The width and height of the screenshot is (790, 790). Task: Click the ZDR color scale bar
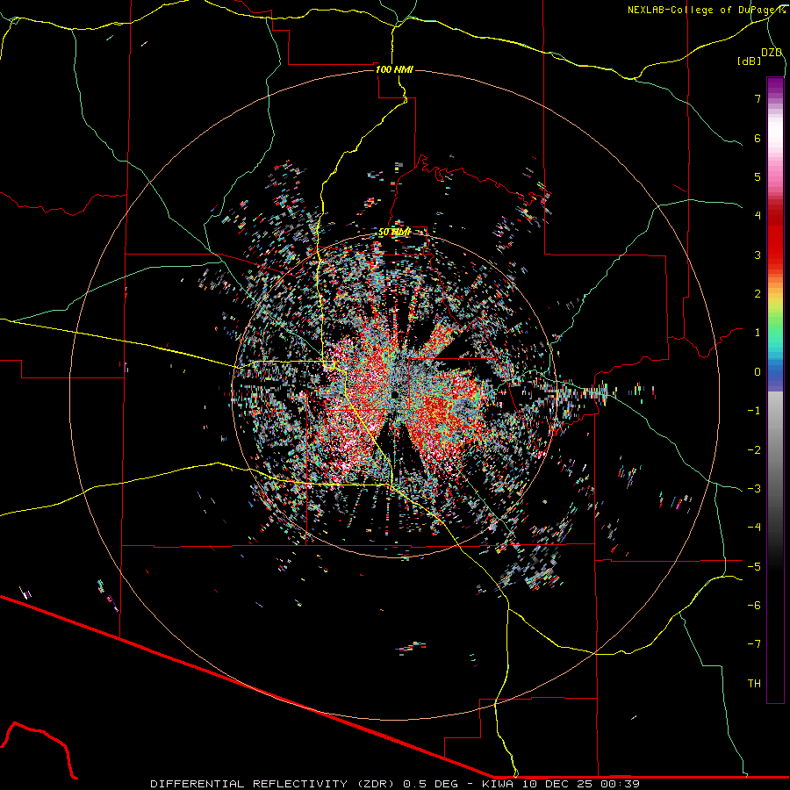775,391
